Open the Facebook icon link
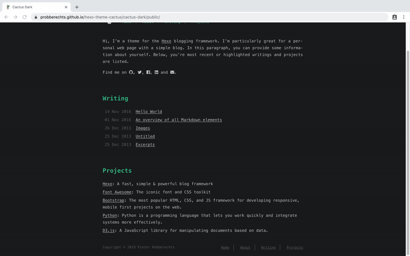Image resolution: width=410 pixels, height=256 pixels. (x=148, y=72)
